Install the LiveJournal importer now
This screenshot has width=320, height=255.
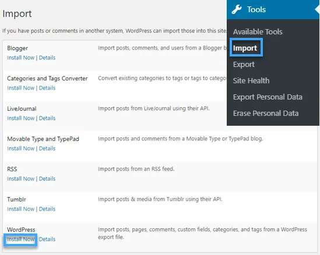21,118
